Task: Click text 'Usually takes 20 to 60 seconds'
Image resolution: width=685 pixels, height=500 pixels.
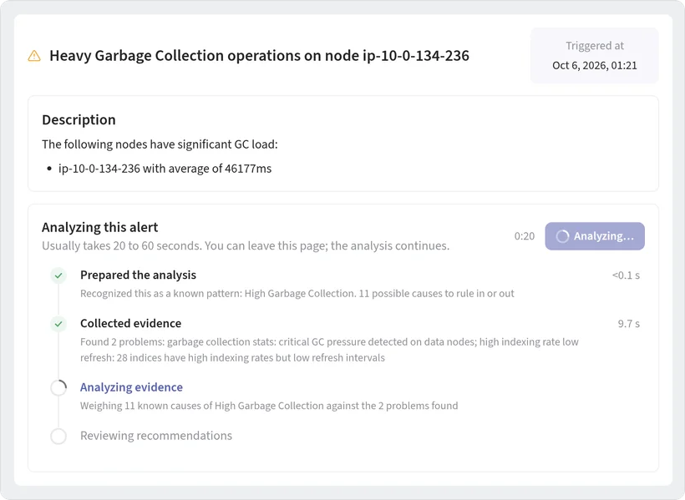Action: coord(121,246)
